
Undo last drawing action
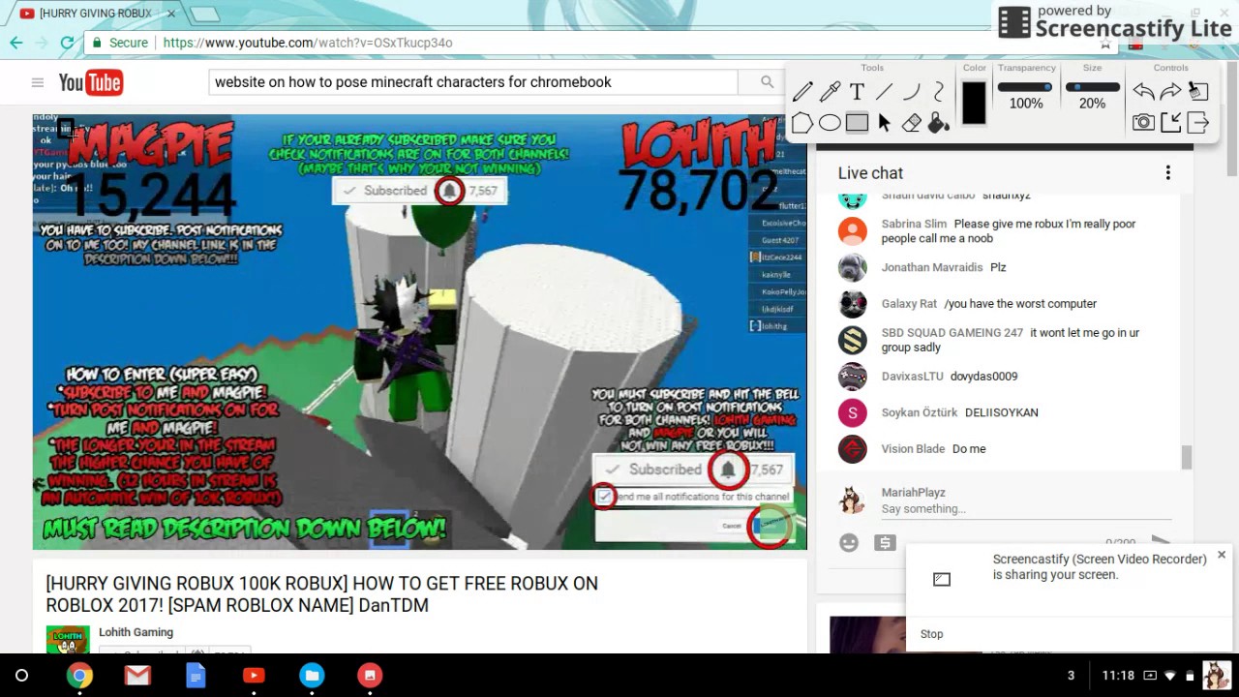pos(1143,92)
